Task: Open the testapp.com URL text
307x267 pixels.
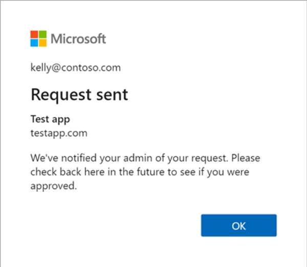Action: click(x=59, y=133)
